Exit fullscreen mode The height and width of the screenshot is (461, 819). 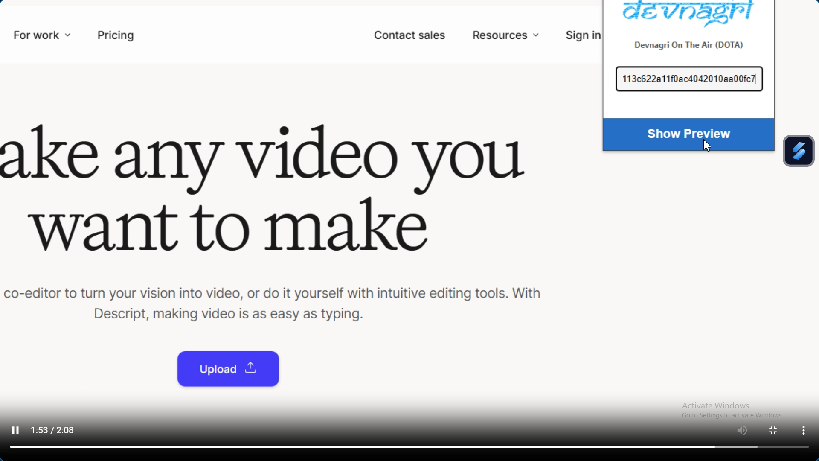[773, 430]
